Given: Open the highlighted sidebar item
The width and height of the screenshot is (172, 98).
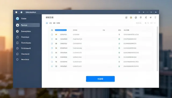Looking at the screenshot, I should [x=28, y=25].
